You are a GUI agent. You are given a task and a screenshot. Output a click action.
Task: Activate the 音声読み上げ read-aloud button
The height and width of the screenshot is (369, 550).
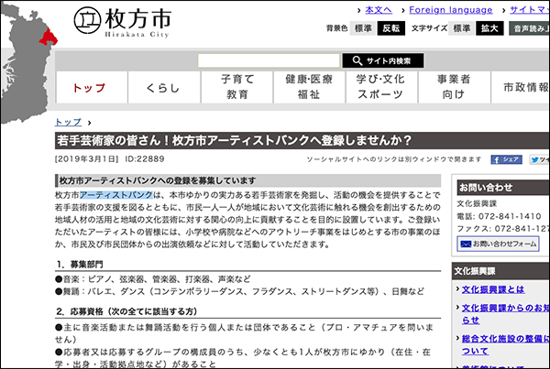click(530, 28)
